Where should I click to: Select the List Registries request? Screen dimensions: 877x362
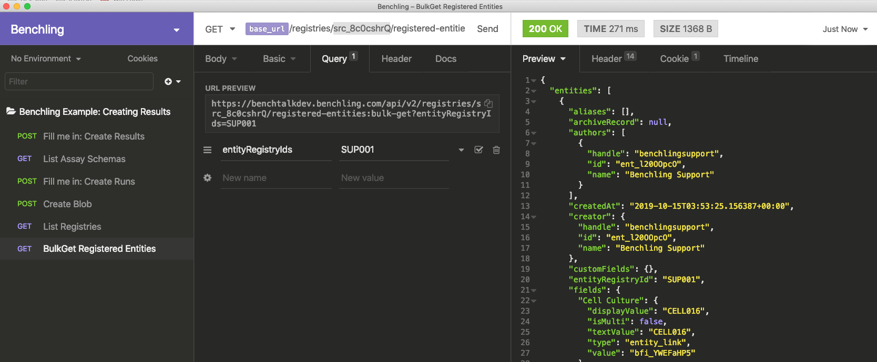[x=97, y=227]
